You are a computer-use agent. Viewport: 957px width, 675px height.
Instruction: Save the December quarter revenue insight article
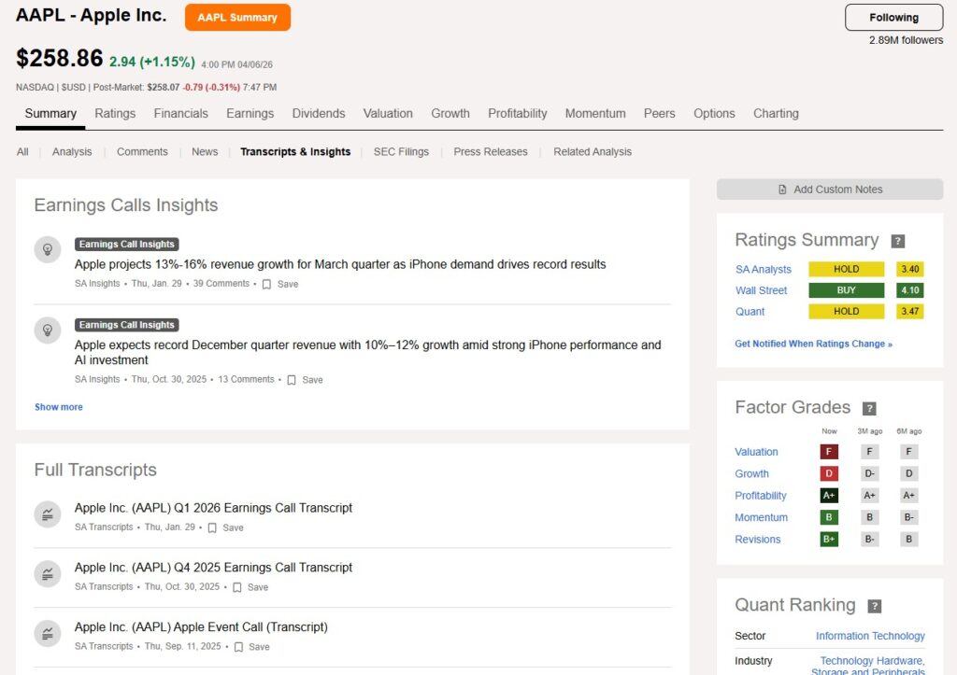(304, 380)
